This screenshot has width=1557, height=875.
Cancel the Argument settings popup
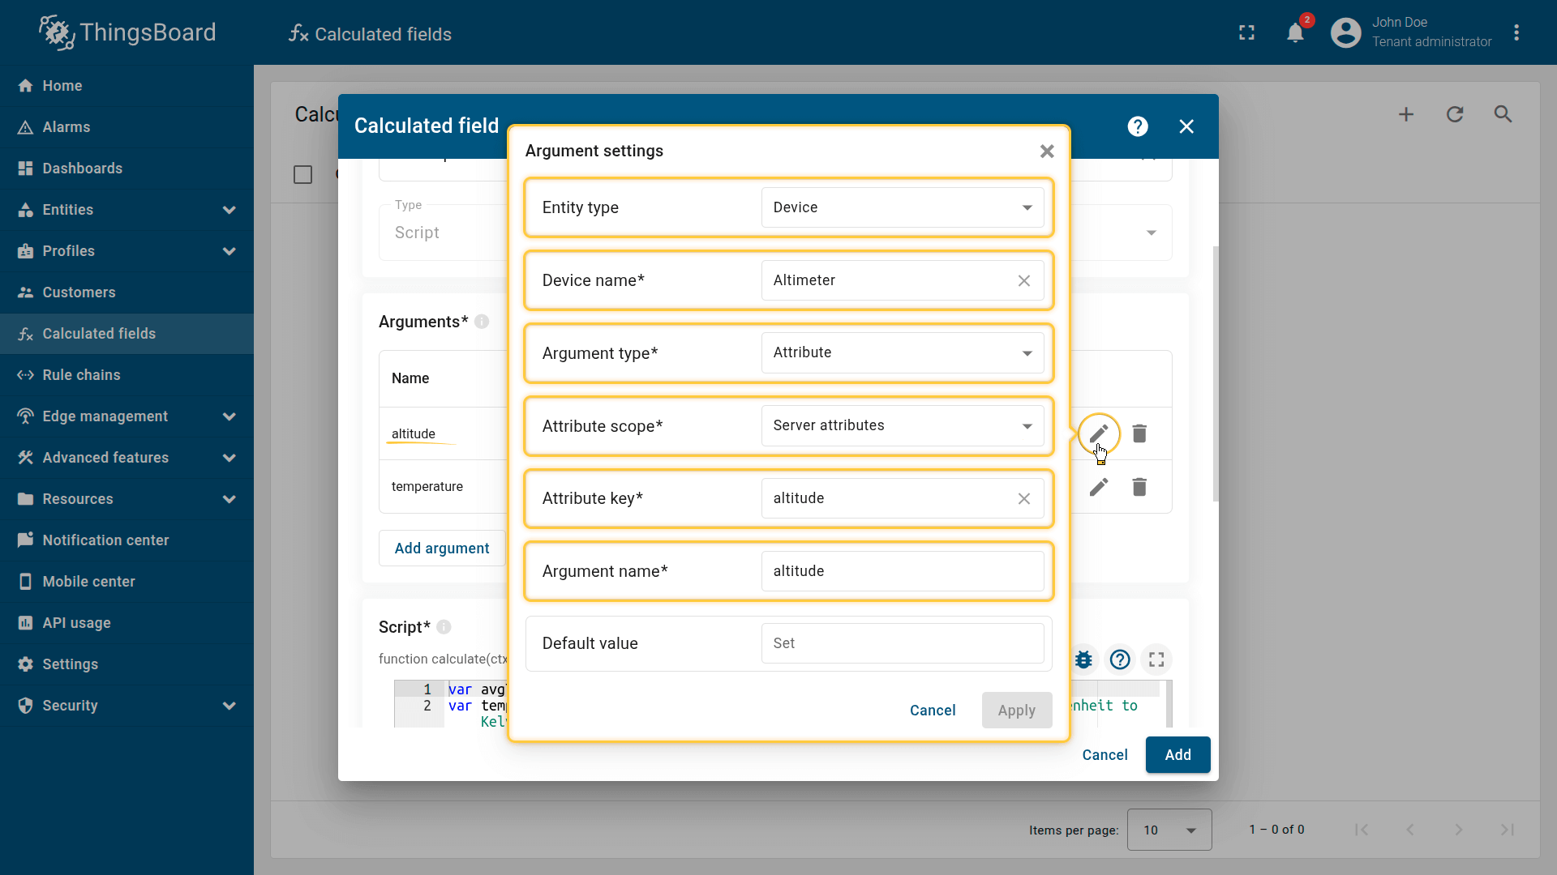(932, 711)
